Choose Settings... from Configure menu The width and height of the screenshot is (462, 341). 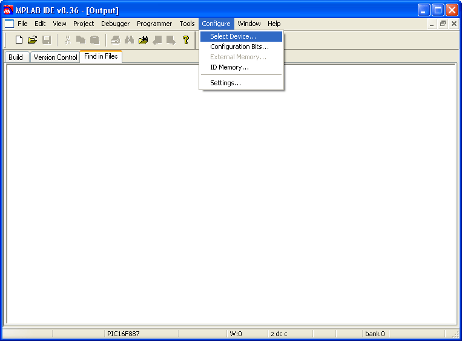(x=241, y=83)
